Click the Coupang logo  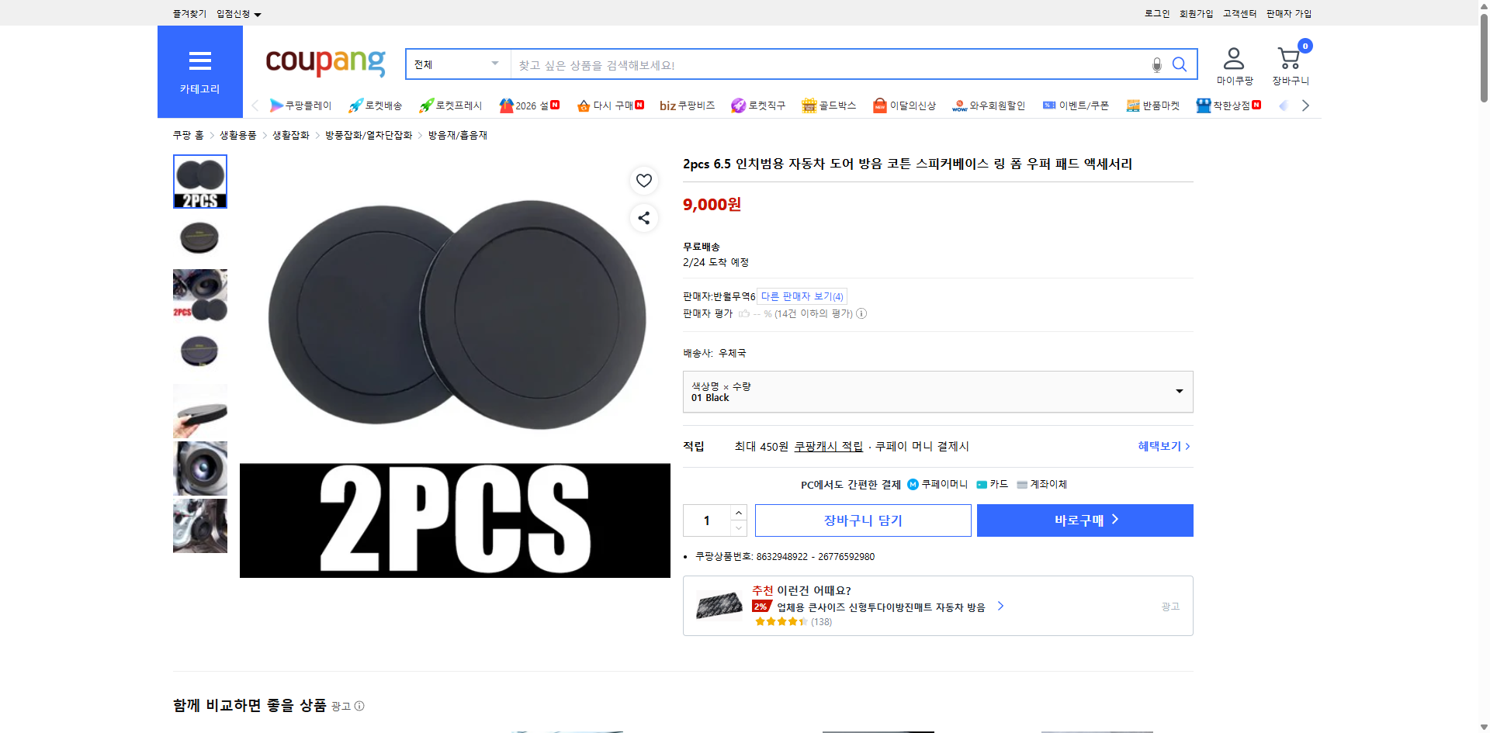[x=324, y=64]
